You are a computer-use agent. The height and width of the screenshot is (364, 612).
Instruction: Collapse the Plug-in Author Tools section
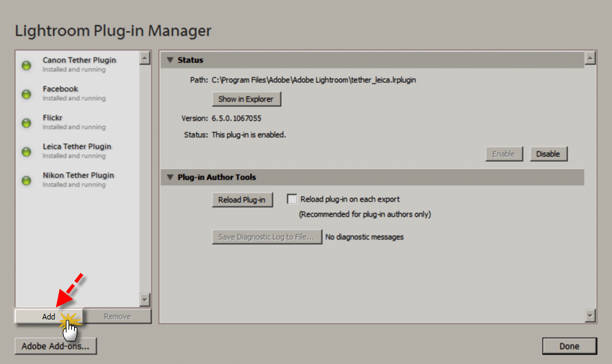170,178
